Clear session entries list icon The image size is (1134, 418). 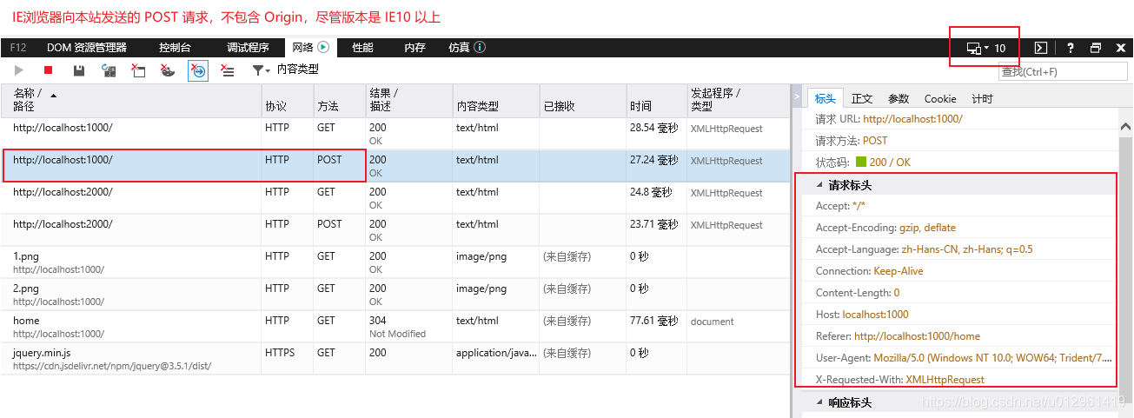pos(228,70)
